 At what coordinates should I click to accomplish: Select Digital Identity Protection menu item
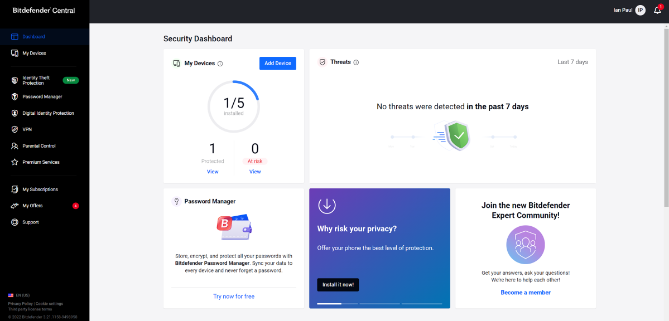(x=45, y=113)
